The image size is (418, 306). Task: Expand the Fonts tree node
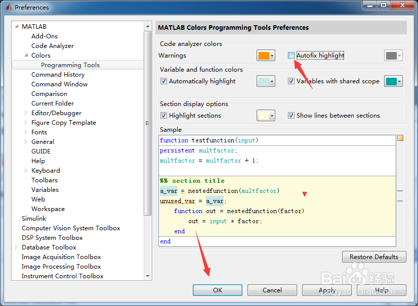coord(26,132)
